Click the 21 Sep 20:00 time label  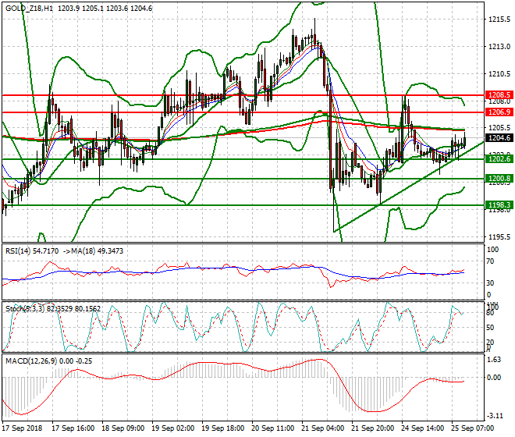372,428
